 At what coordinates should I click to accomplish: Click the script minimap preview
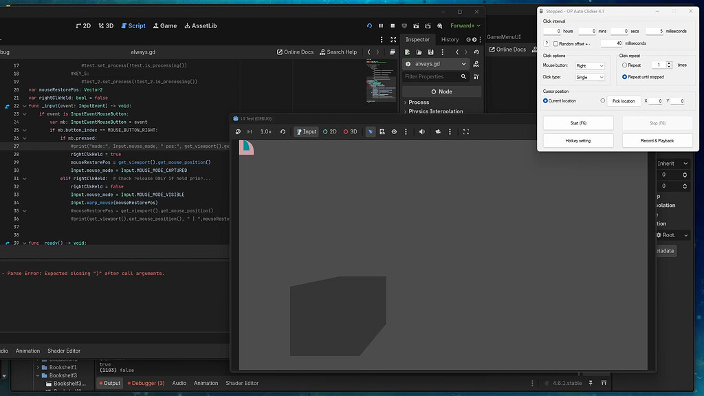(x=381, y=81)
